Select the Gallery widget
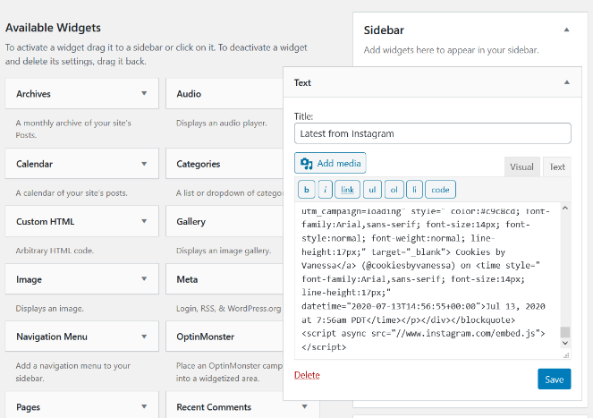The height and width of the screenshot is (418, 593). point(224,221)
